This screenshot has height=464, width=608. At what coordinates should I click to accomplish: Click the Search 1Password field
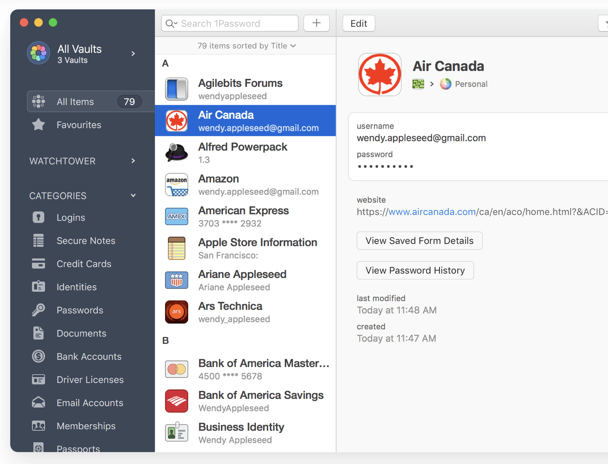pyautogui.click(x=230, y=23)
